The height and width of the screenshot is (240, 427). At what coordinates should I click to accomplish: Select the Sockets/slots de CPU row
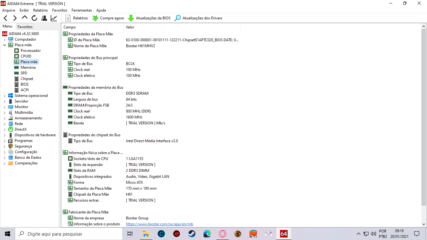pyautogui.click(x=151, y=159)
